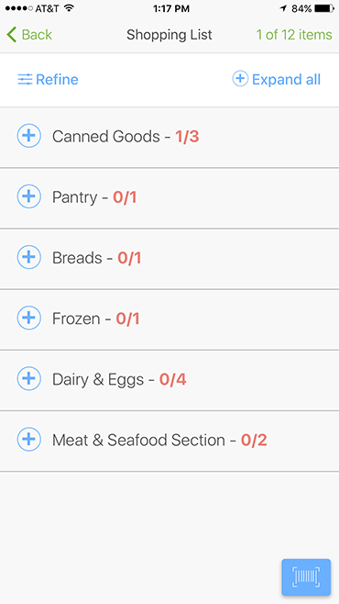Tap the plus circle beside Expand all
339x604 pixels.
point(240,79)
